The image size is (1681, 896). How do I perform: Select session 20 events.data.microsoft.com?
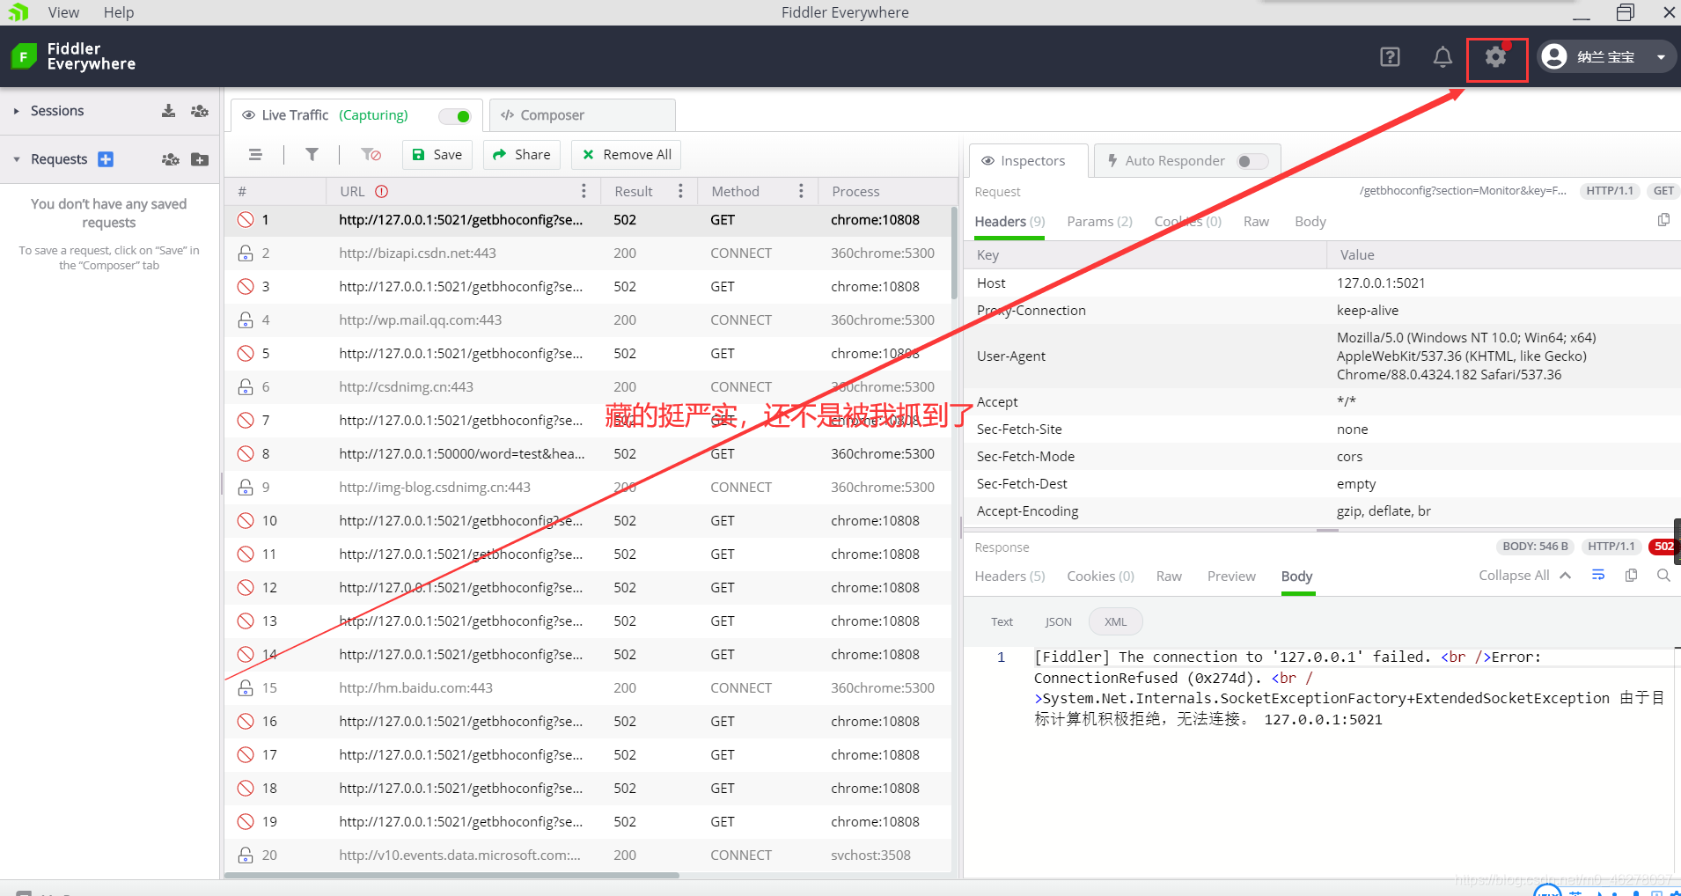(588, 856)
